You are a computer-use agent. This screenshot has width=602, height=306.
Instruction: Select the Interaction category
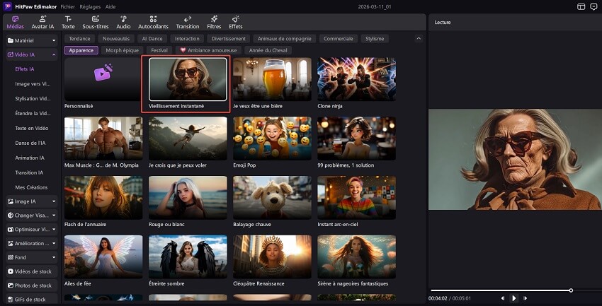pyautogui.click(x=187, y=38)
